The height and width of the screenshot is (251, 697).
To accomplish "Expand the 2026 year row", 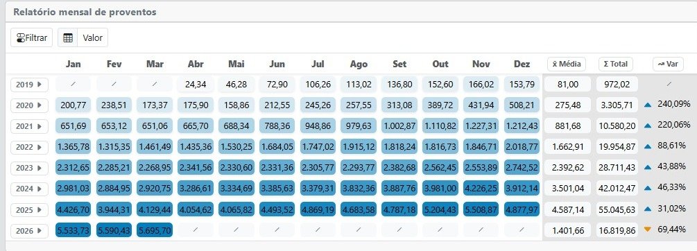I will [29, 231].
